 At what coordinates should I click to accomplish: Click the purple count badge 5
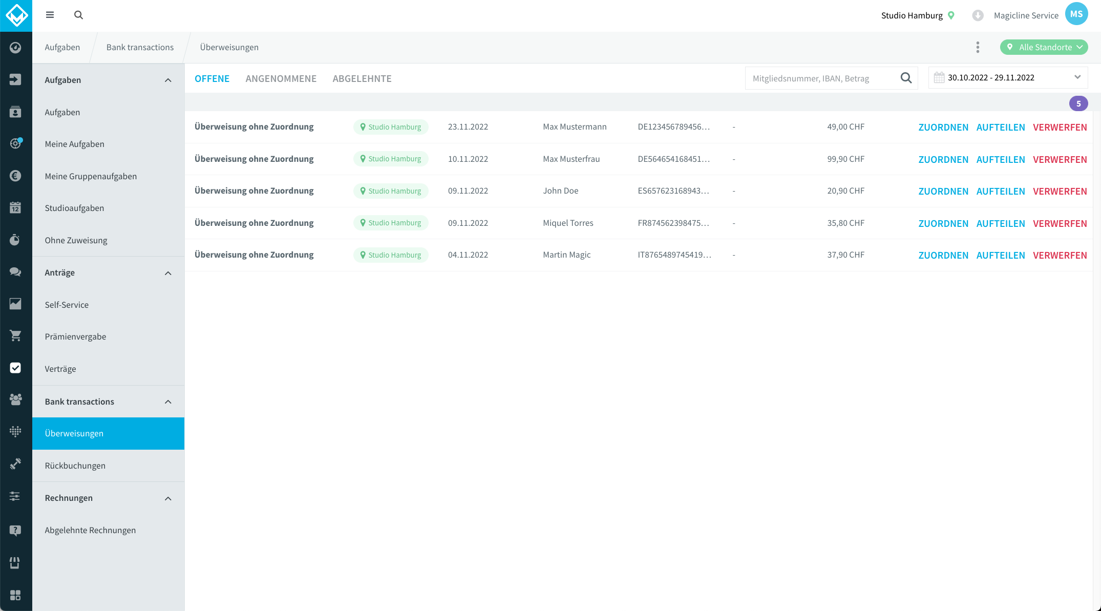[1078, 103]
